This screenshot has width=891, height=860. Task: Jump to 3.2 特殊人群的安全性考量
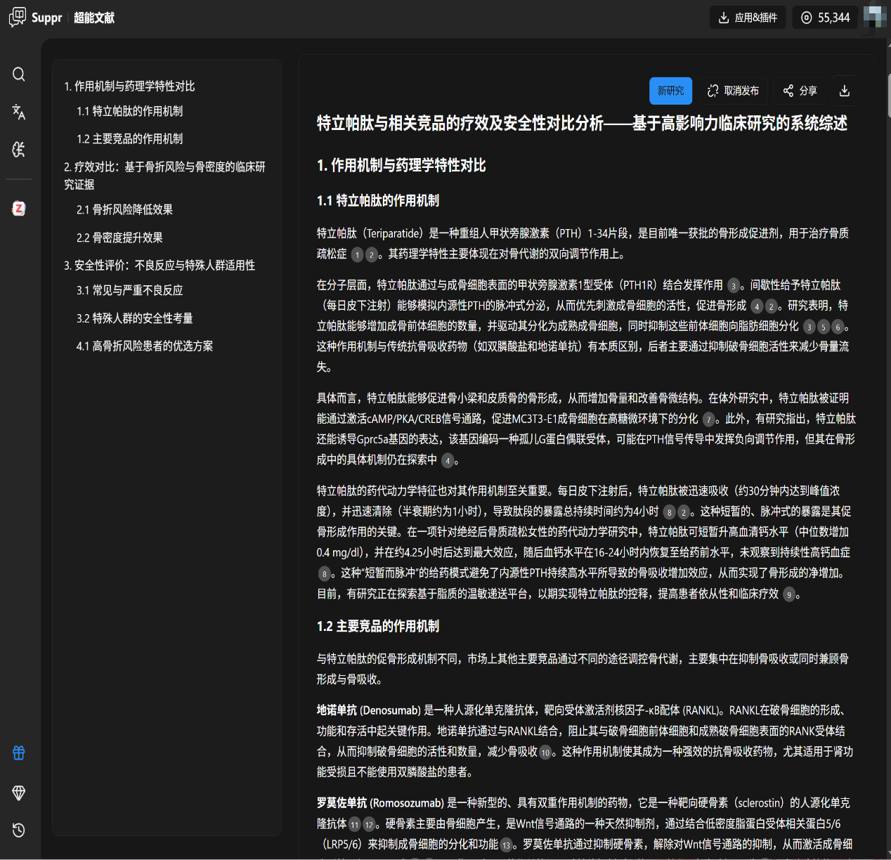coord(135,318)
